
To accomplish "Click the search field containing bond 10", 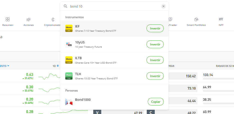I will tap(114, 6).
